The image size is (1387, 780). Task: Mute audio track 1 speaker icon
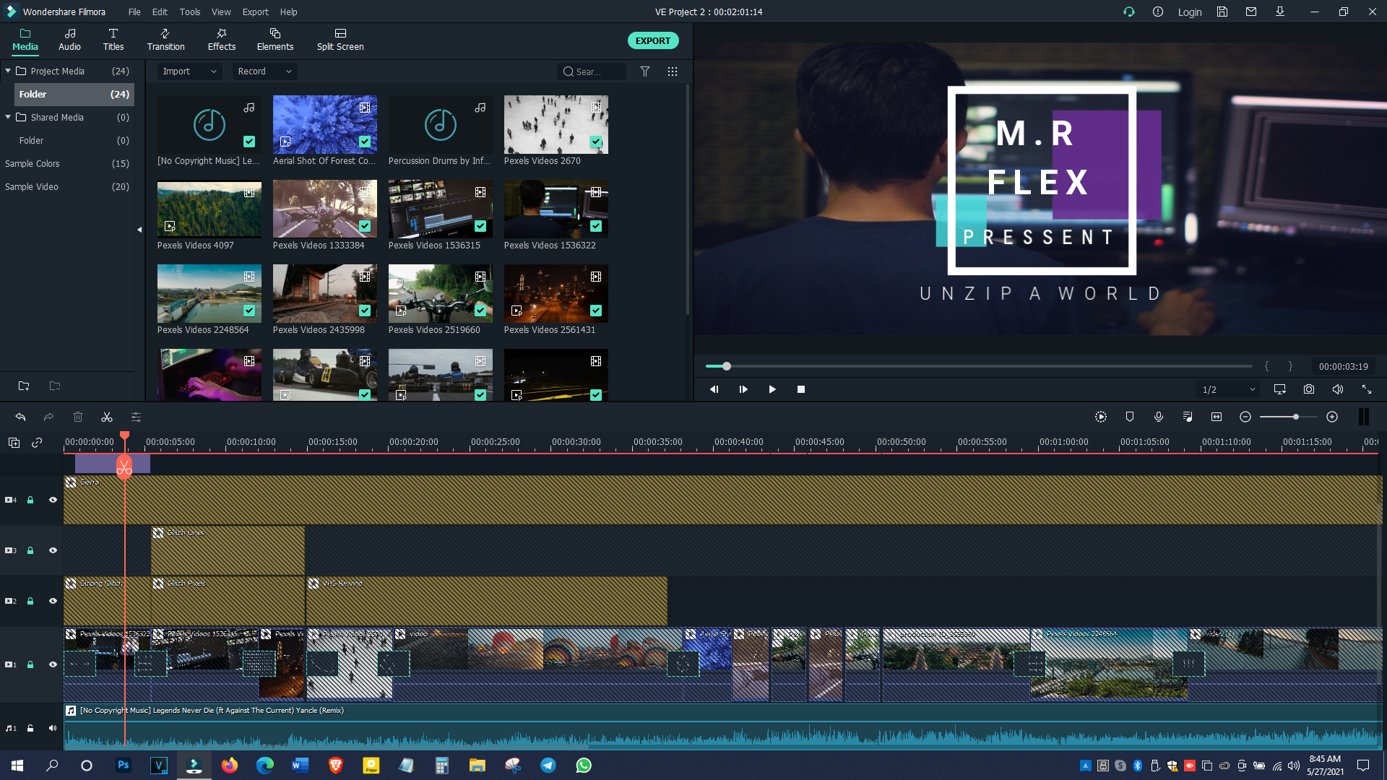point(53,728)
